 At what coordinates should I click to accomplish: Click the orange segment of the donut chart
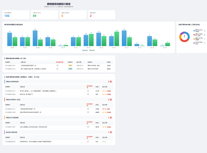pyautogui.click(x=180, y=37)
